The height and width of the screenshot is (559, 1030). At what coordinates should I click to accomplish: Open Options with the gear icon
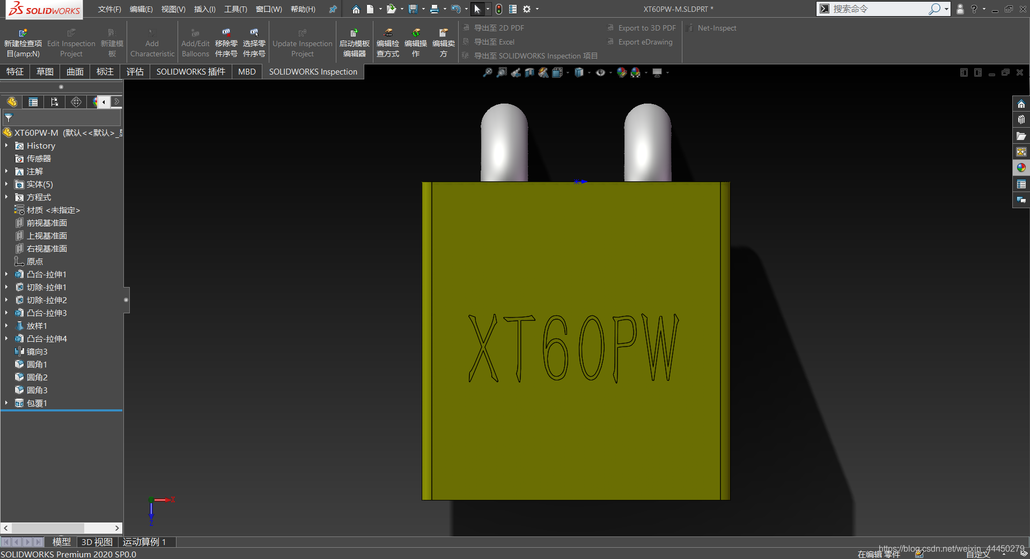point(527,9)
